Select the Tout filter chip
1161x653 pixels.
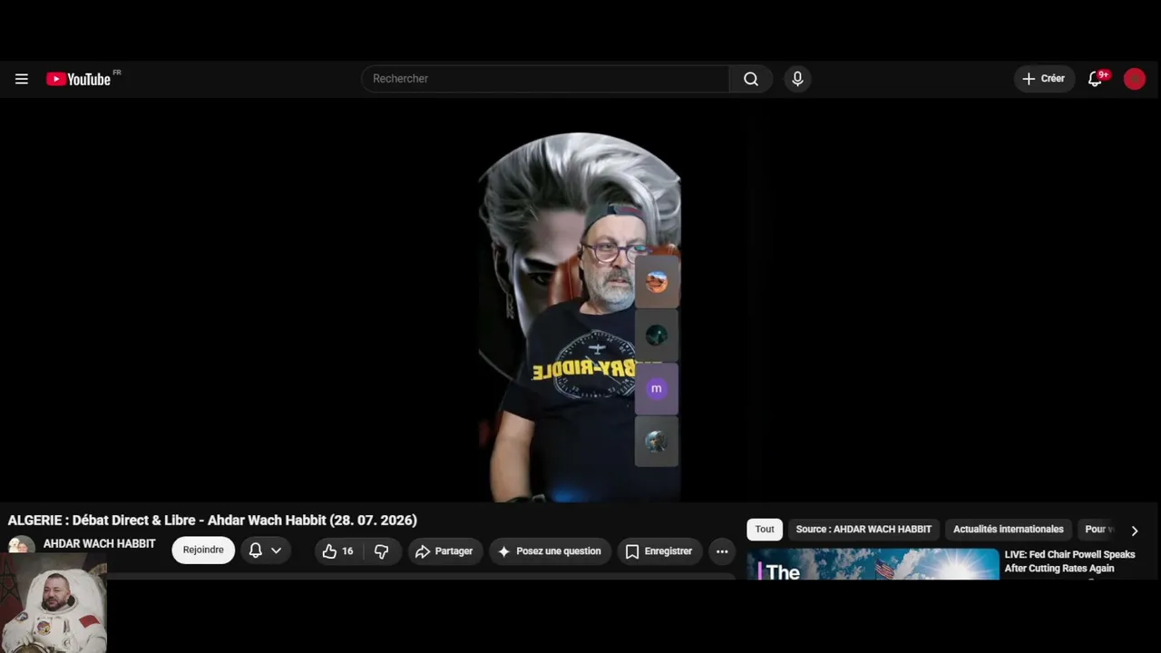click(765, 530)
